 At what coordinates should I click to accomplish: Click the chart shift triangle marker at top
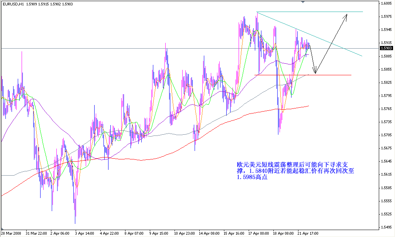click(303, 2)
